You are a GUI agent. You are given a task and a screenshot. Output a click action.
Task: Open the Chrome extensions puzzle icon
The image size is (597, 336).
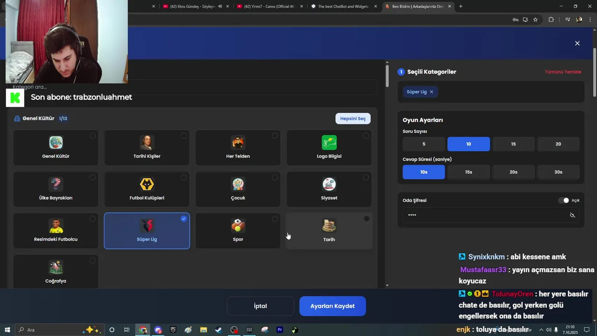coord(551,20)
